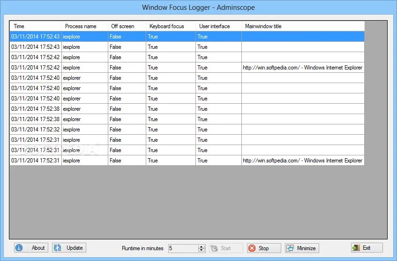This screenshot has width=397, height=261.
Task: Open the About dialog text button
Action: click(x=38, y=248)
